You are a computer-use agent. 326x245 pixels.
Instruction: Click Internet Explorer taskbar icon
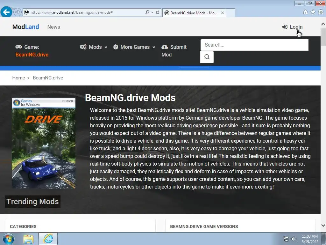tap(48, 239)
